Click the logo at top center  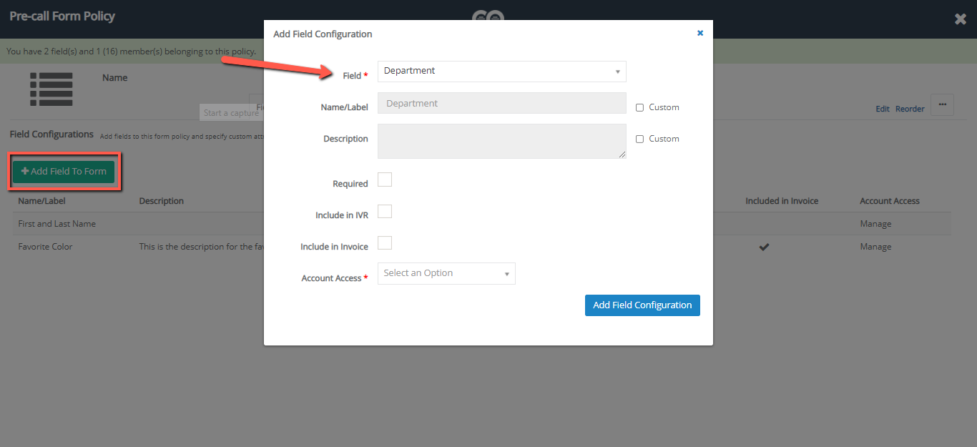488,16
